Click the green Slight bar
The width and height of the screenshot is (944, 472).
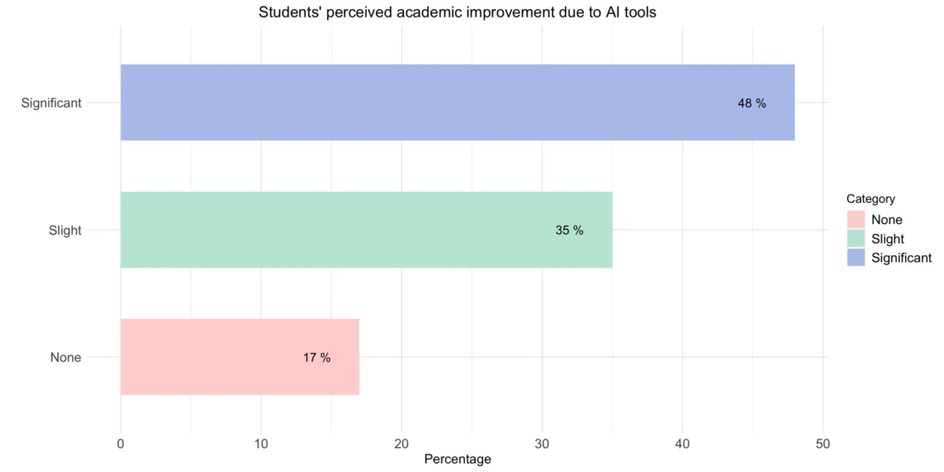[x=366, y=230]
